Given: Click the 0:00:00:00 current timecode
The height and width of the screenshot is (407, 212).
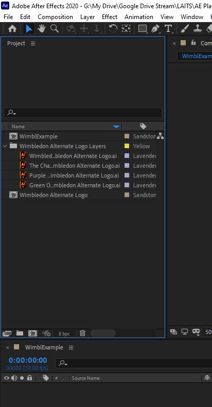Looking at the screenshot, I should coord(28,360).
